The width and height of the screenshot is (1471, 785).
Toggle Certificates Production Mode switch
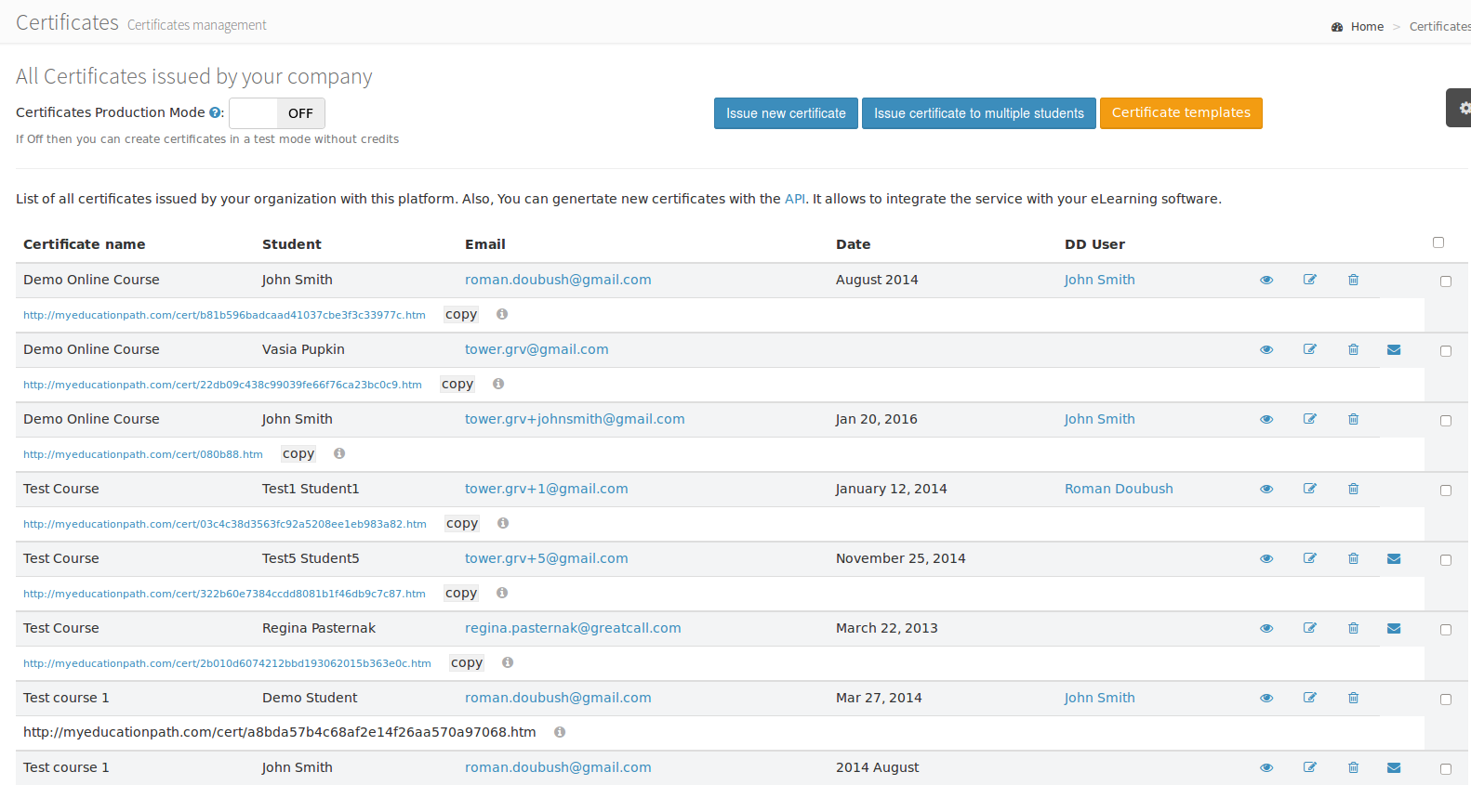point(276,113)
